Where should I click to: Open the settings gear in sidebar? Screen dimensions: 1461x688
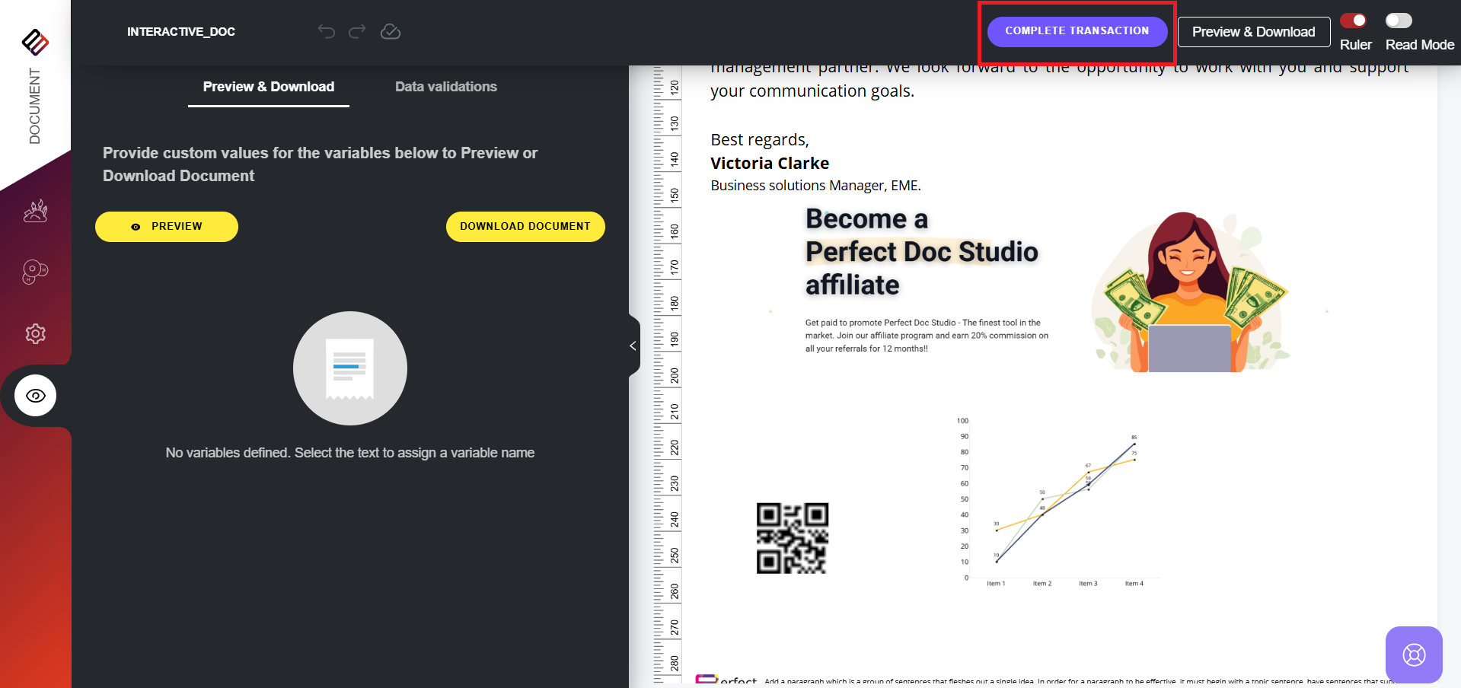(35, 333)
